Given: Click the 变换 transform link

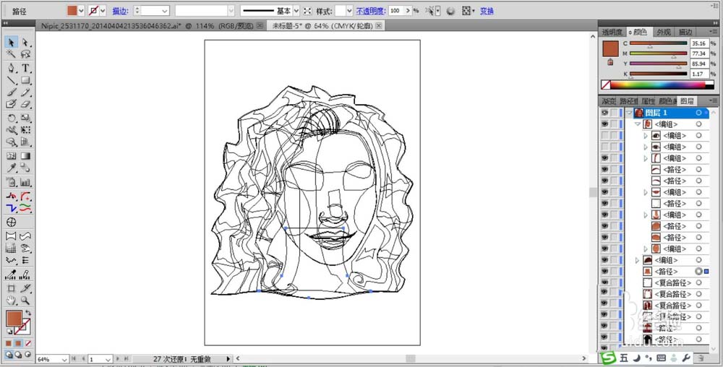Looking at the screenshot, I should [487, 11].
